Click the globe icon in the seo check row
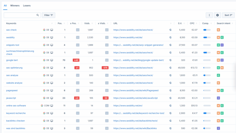This screenshot has height=133, width=236. (171, 30)
